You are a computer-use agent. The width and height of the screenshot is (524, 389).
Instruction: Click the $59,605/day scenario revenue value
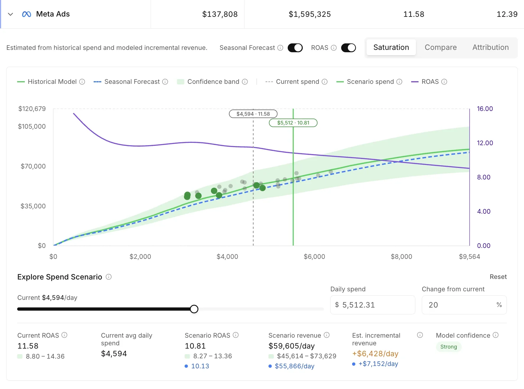[x=292, y=346]
